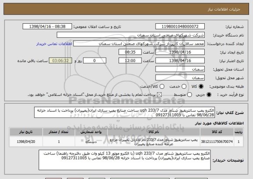Click the 08:35 creation time field

[x=130, y=52]
